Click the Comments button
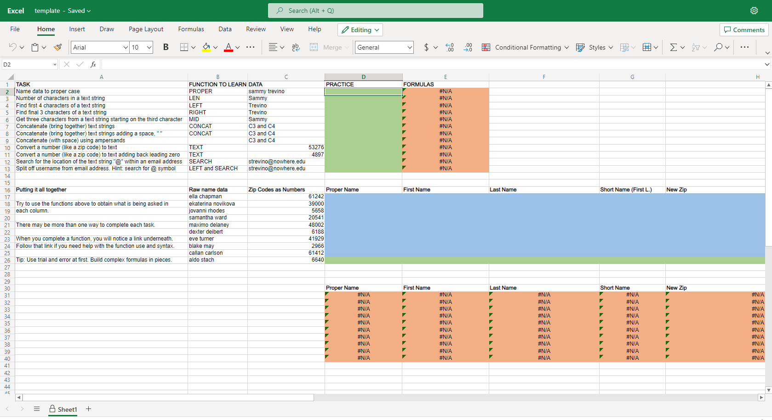Screen dimensions: 772x420 coord(744,30)
